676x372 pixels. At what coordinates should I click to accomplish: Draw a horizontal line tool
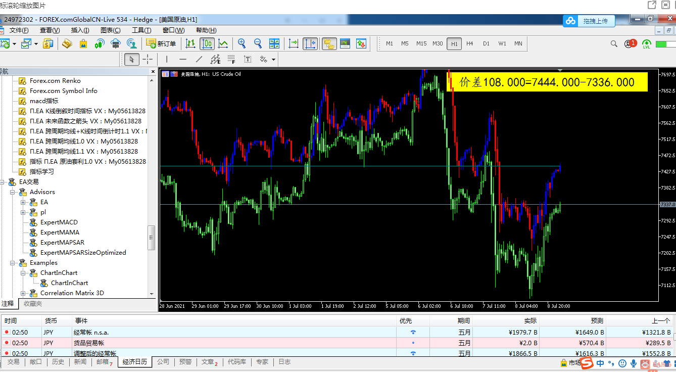coord(183,59)
